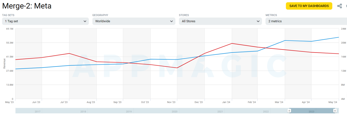Image resolution: width=347 pixels, height=116 pixels.
Task: Click the blue line point at Mar '24
Action: click(285, 40)
